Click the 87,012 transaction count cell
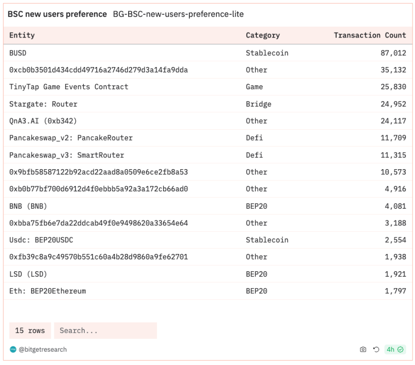Screen dimensions: 415x365 (393, 53)
